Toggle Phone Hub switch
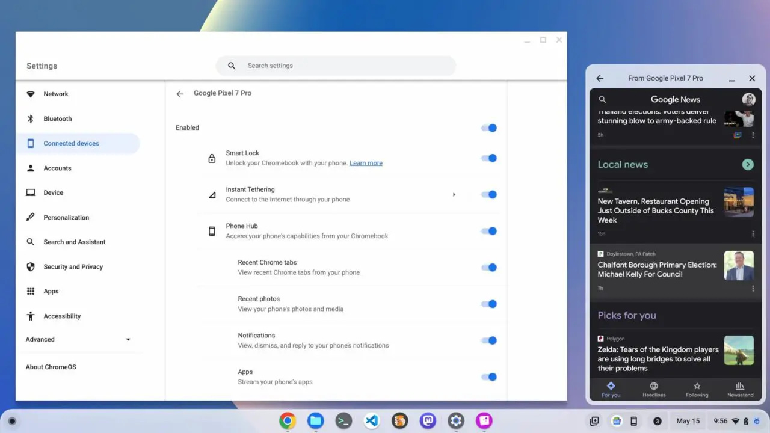The height and width of the screenshot is (433, 770). pos(489,232)
